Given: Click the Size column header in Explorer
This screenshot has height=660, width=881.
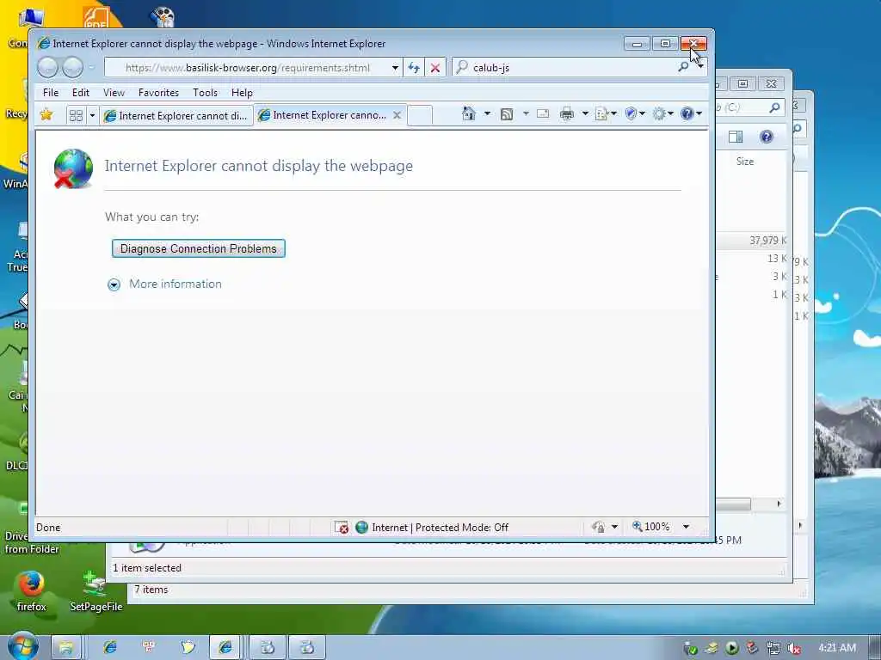Looking at the screenshot, I should [x=745, y=162].
